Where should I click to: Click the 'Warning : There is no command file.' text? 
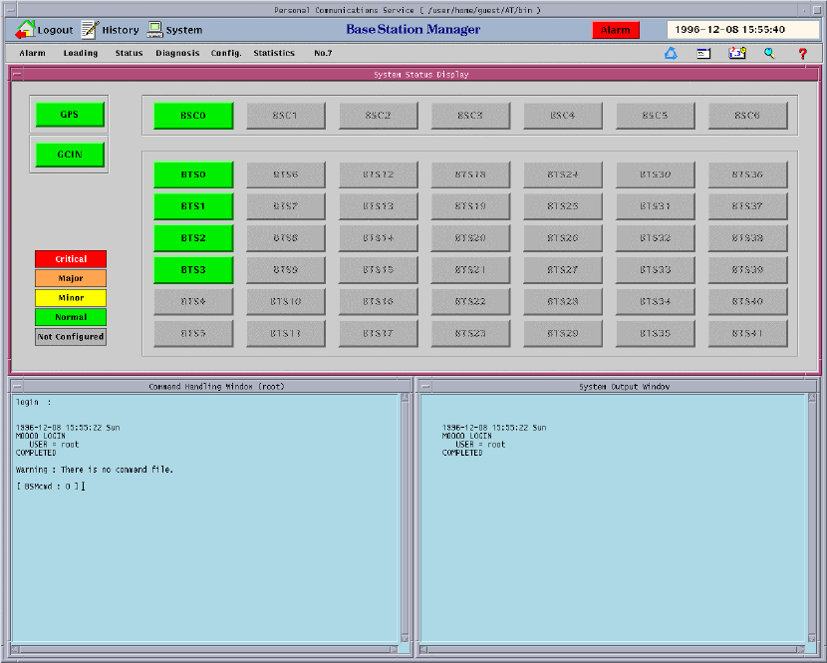pyautogui.click(x=95, y=470)
